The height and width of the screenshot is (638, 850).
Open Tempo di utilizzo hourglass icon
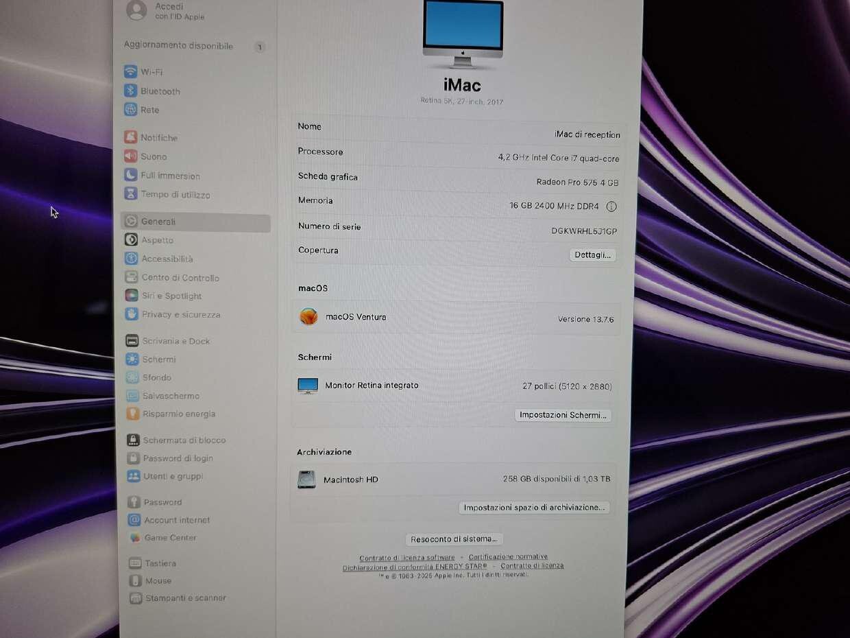point(130,194)
